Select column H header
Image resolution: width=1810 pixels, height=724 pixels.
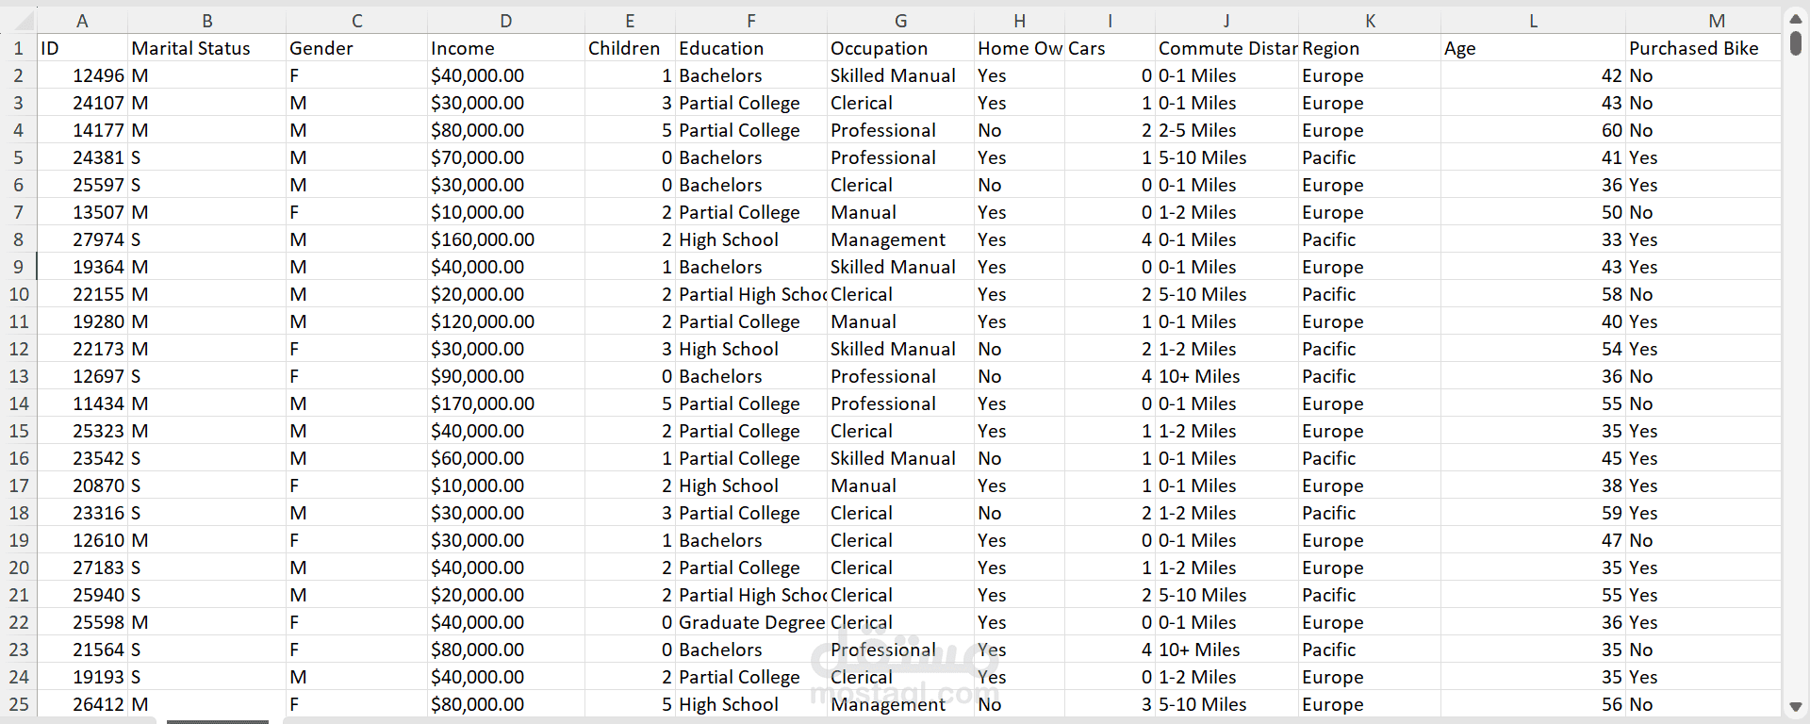pos(1019,20)
